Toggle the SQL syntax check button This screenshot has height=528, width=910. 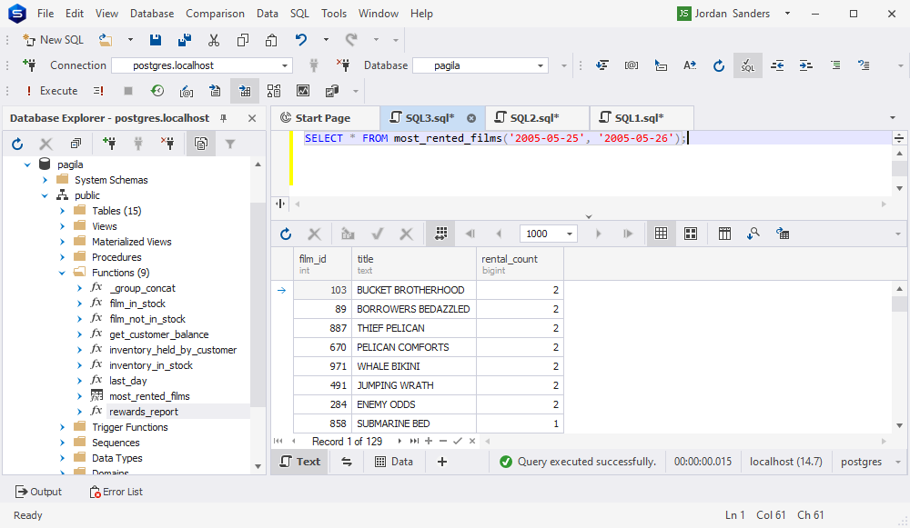747,65
